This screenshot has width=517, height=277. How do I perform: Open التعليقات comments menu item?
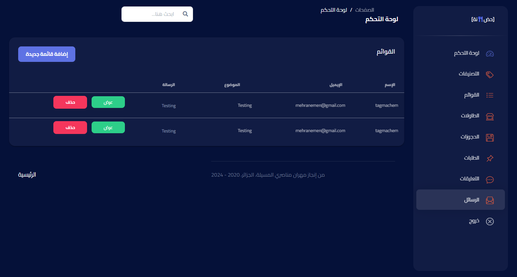469,179
